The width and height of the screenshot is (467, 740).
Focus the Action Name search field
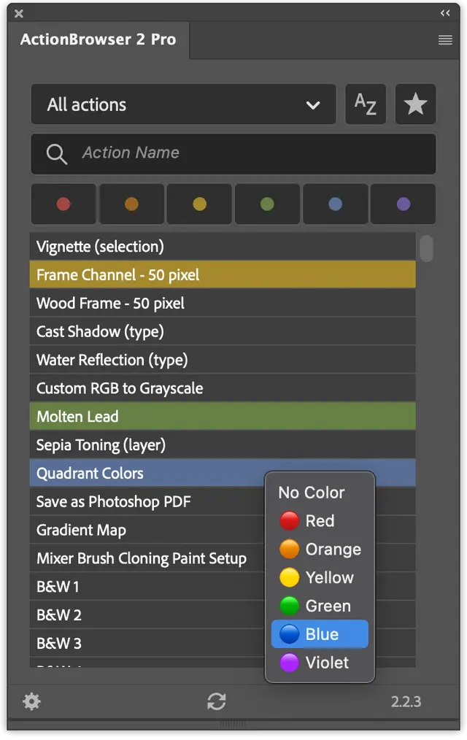pyautogui.click(x=233, y=154)
